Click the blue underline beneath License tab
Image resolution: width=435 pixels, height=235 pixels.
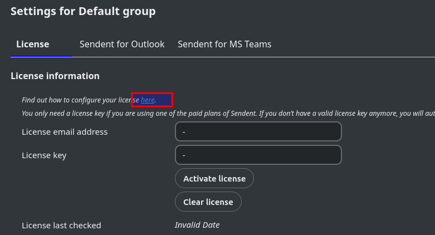tap(41, 56)
